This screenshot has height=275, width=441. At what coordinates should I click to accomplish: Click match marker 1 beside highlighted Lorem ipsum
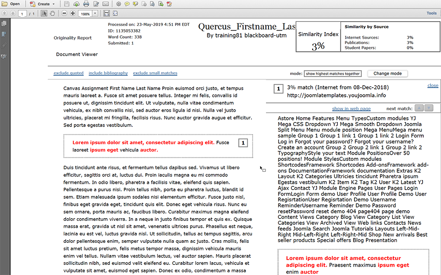[243, 143]
